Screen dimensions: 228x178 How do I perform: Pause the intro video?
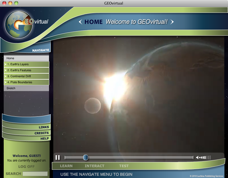click(58, 157)
